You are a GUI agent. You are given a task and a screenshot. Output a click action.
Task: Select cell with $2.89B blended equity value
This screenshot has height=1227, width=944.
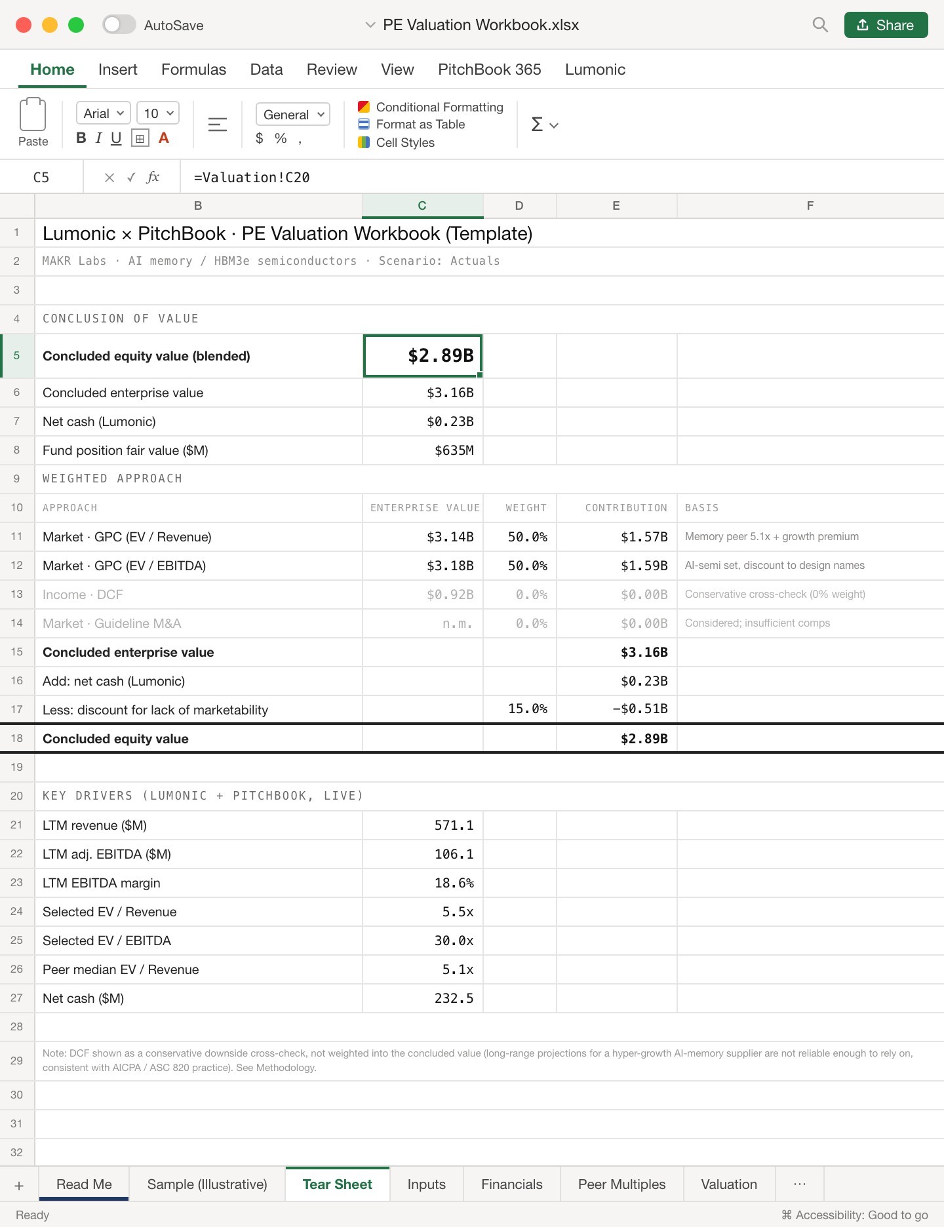tap(423, 356)
